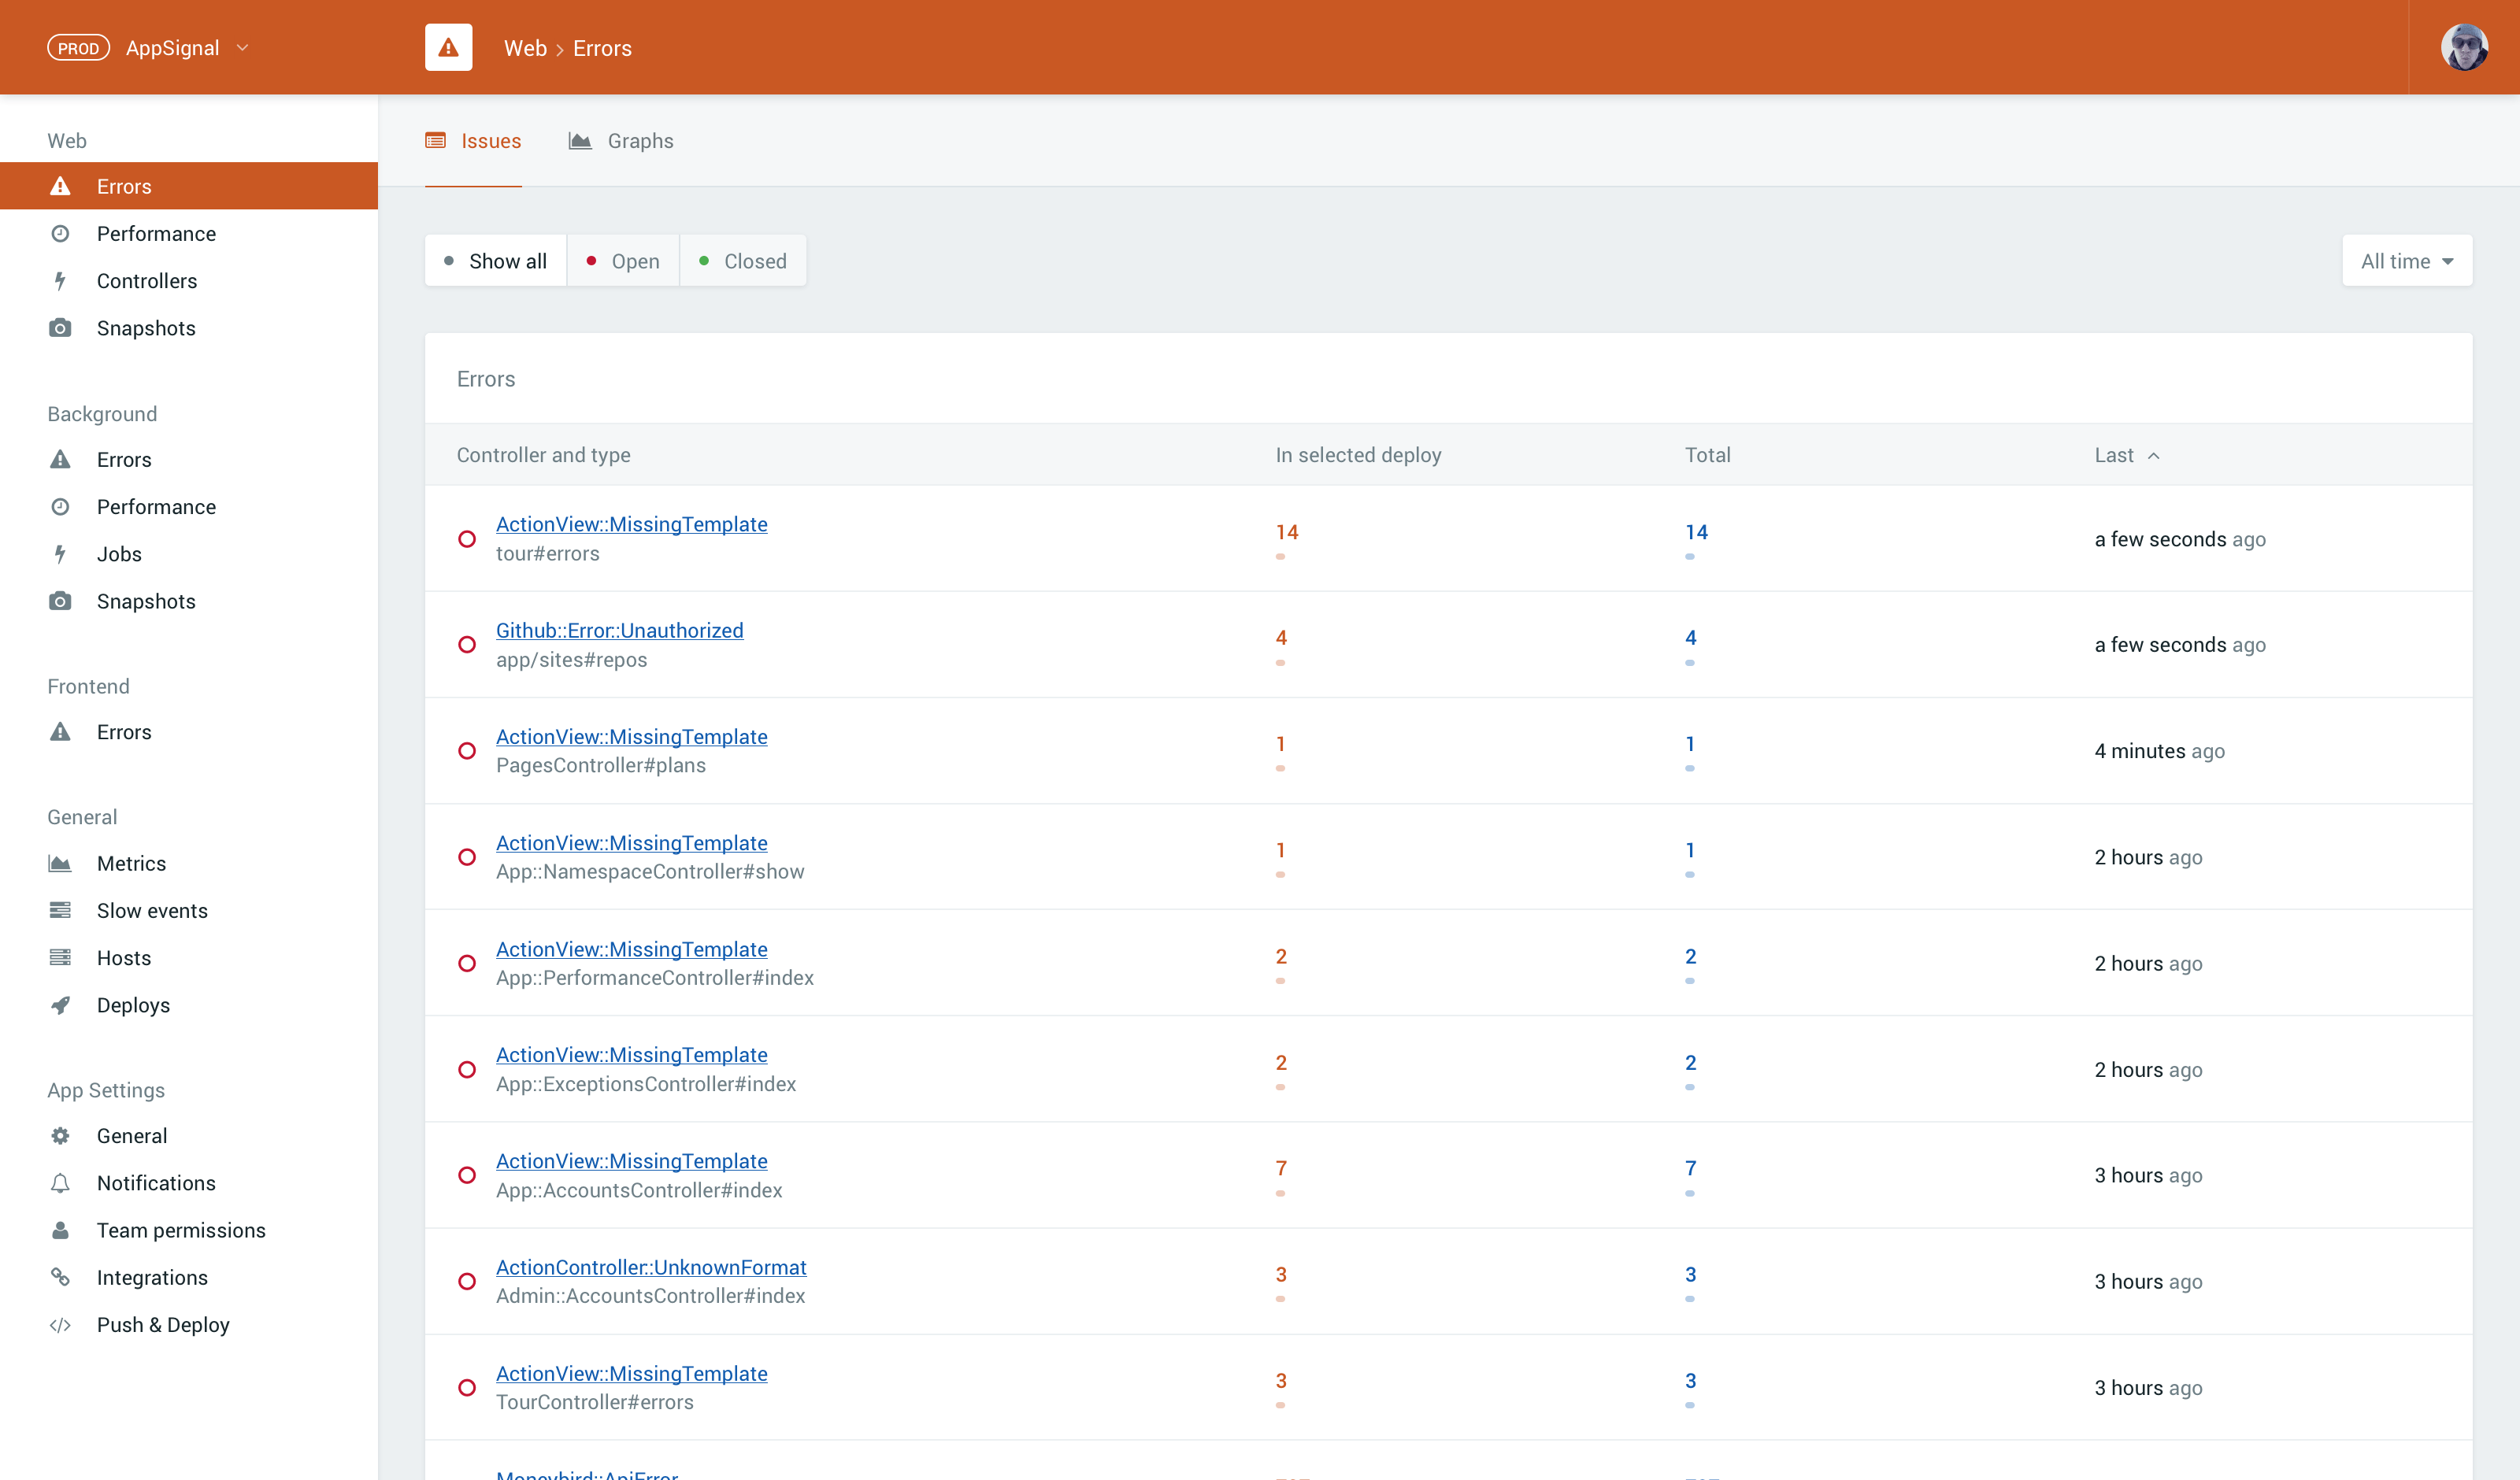Click the gear icon for General settings
2520x1480 pixels.
[x=60, y=1136]
